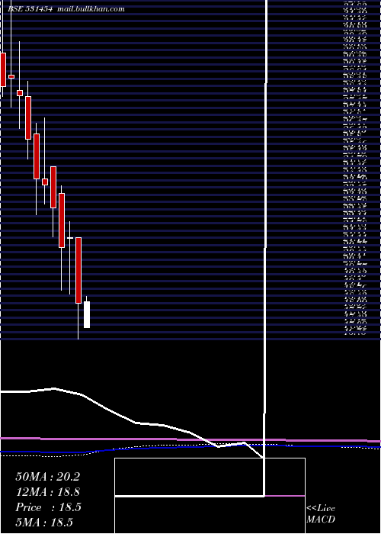Screen dimensions: 381x534
Task: Click the '50MA : 20.2' readout
Action: tap(47, 477)
